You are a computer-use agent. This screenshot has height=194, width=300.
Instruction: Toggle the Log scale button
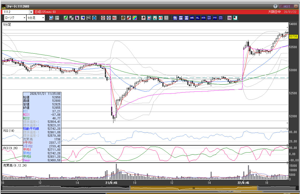click(229, 18)
